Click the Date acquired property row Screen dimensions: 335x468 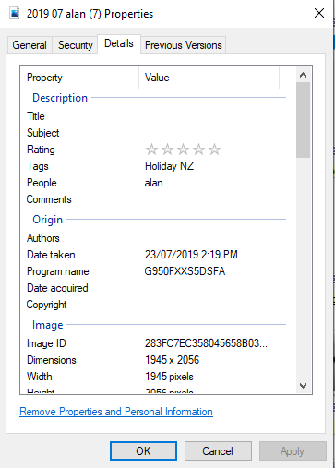coord(156,288)
